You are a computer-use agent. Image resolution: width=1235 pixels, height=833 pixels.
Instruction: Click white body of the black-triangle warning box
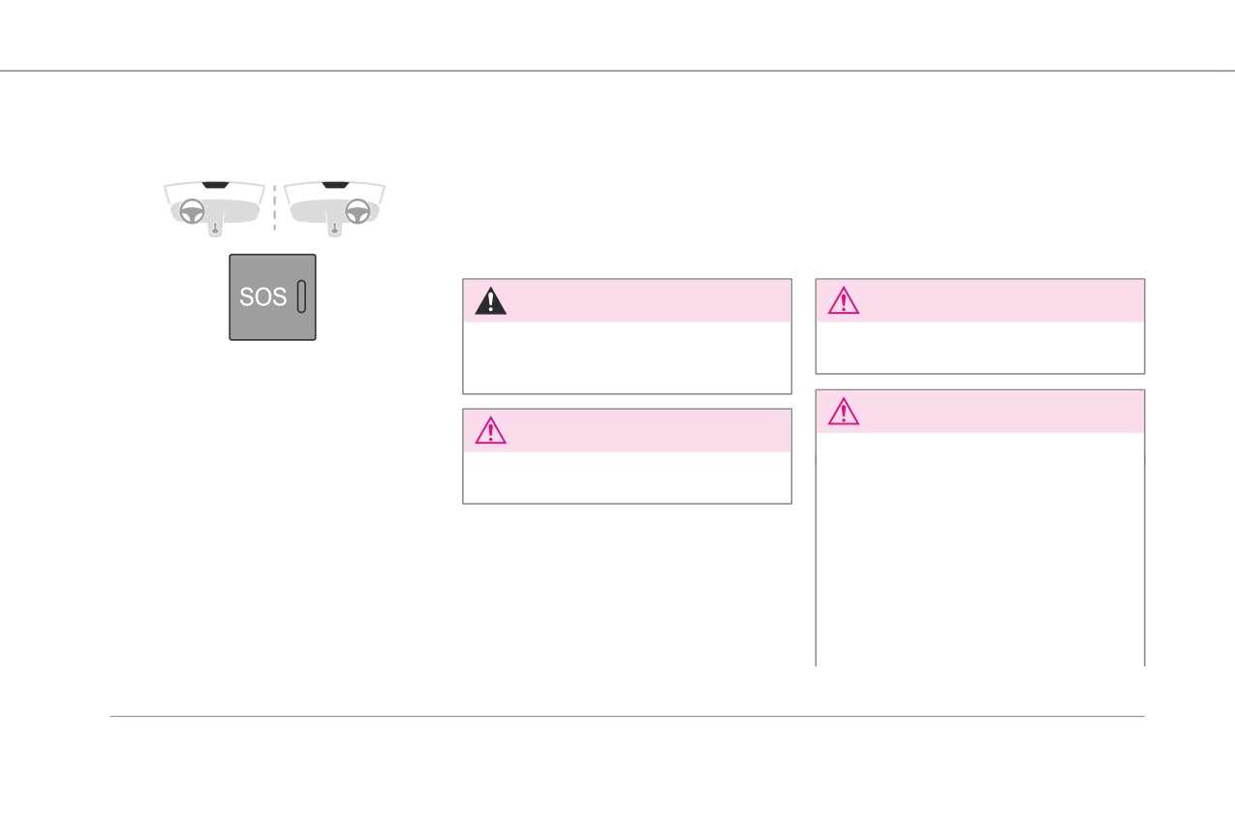tap(628, 357)
